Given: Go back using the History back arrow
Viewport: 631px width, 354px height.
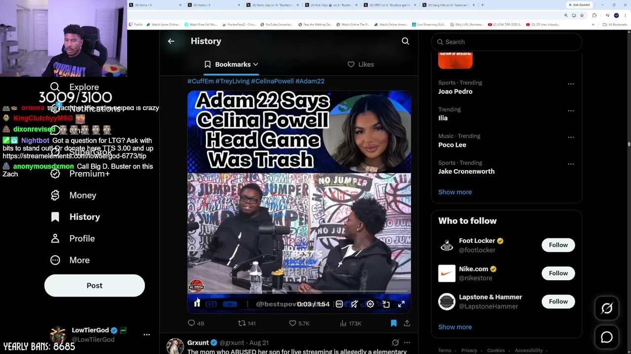Looking at the screenshot, I should click(171, 41).
